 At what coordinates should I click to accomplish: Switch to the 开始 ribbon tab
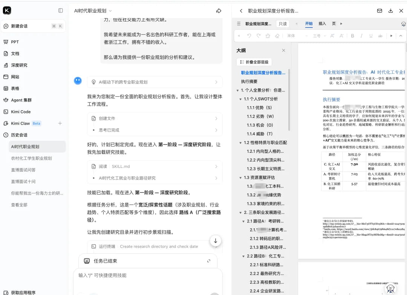(x=309, y=24)
